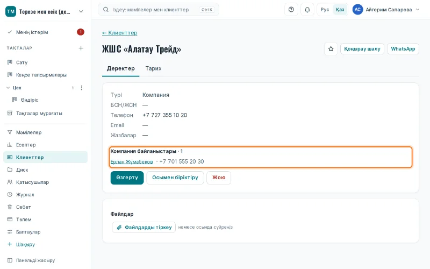Click Қоңырау шалу call button
The height and width of the screenshot is (269, 430).
pos(362,49)
